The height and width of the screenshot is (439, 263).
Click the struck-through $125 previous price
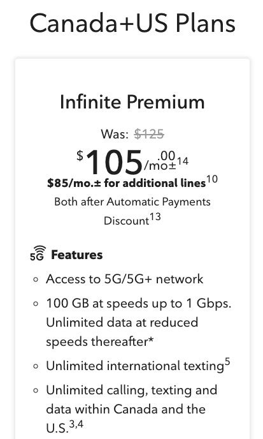click(149, 134)
